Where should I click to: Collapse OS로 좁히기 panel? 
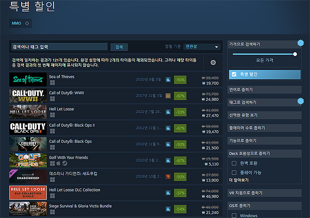[264, 206]
